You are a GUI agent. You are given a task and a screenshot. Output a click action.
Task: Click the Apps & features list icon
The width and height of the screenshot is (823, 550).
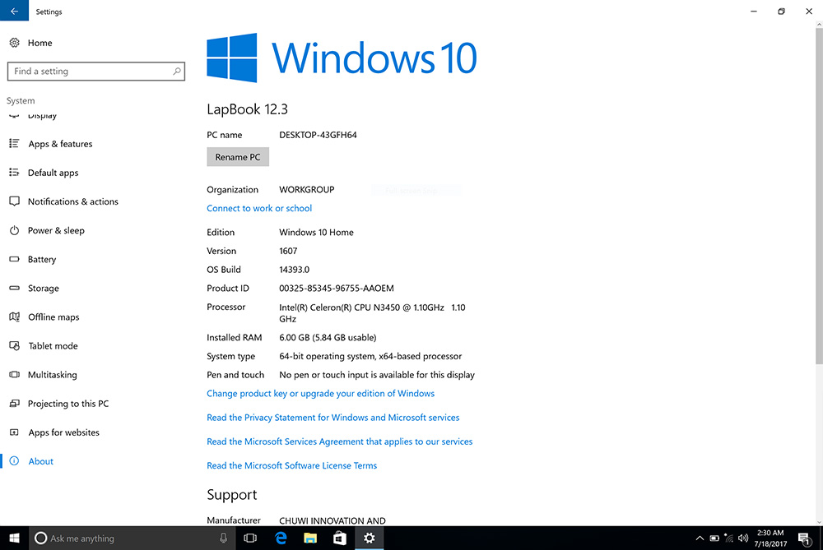(x=14, y=143)
